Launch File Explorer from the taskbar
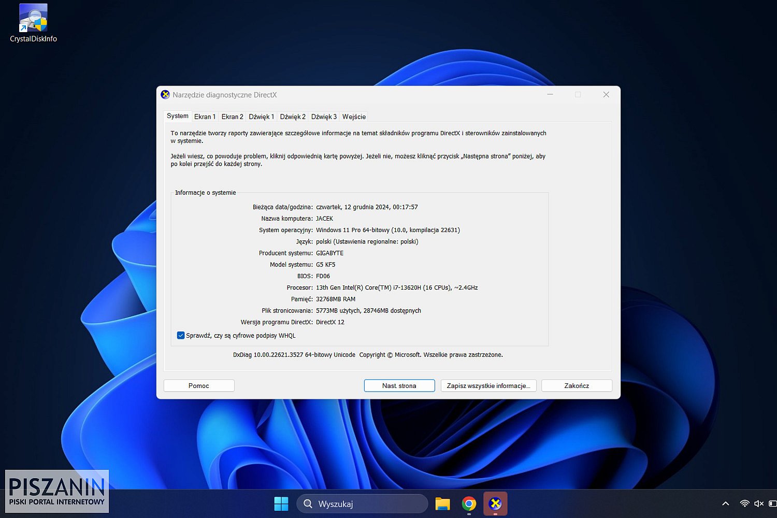Screen dimensions: 777x518 (x=442, y=503)
